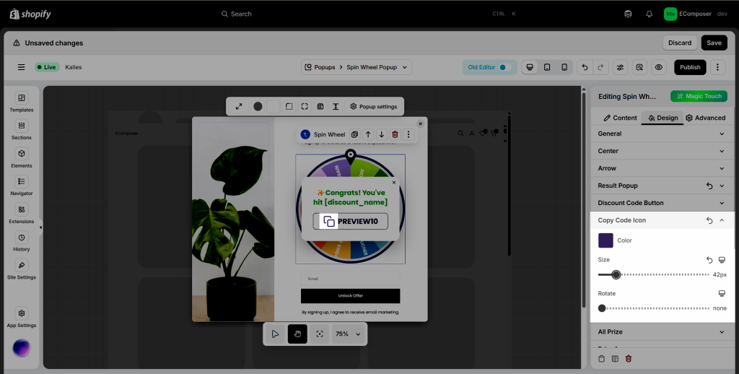Image resolution: width=739 pixels, height=374 pixels.
Task: Open the History panel
Action: [22, 241]
